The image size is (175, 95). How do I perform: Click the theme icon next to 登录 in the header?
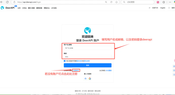tap(169, 8)
